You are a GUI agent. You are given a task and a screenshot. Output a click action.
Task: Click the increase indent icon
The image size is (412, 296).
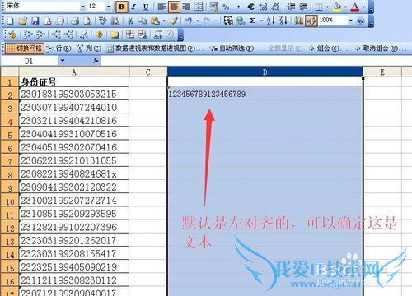[x=303, y=7]
